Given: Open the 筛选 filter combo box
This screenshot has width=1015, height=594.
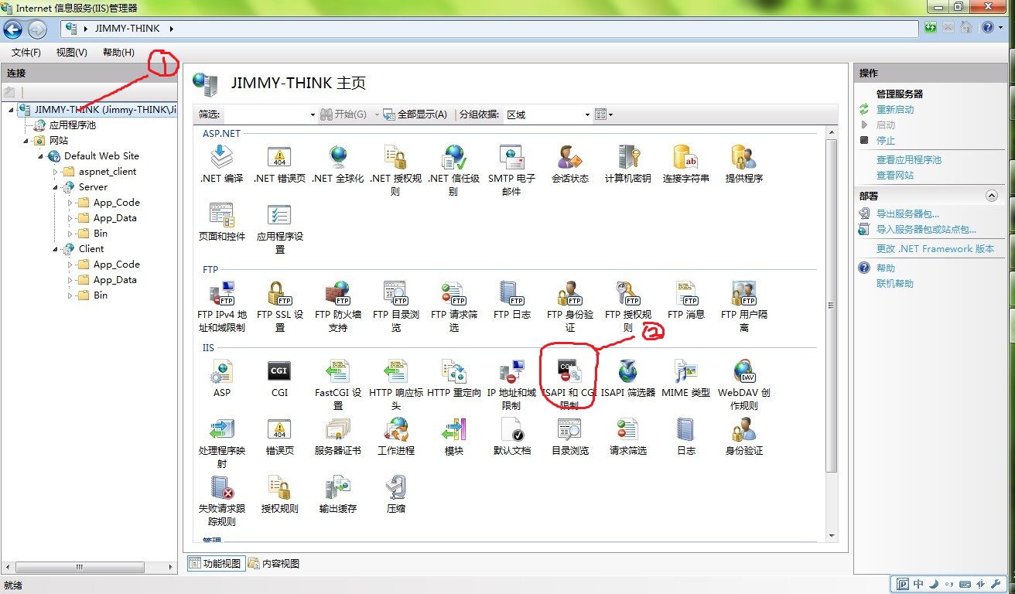Looking at the screenshot, I should (x=270, y=114).
